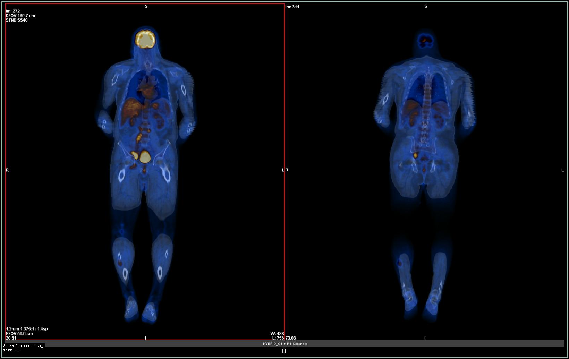Image resolution: width=569 pixels, height=359 pixels.
Task: Click the W: 488 window width value
Action: (x=277, y=334)
